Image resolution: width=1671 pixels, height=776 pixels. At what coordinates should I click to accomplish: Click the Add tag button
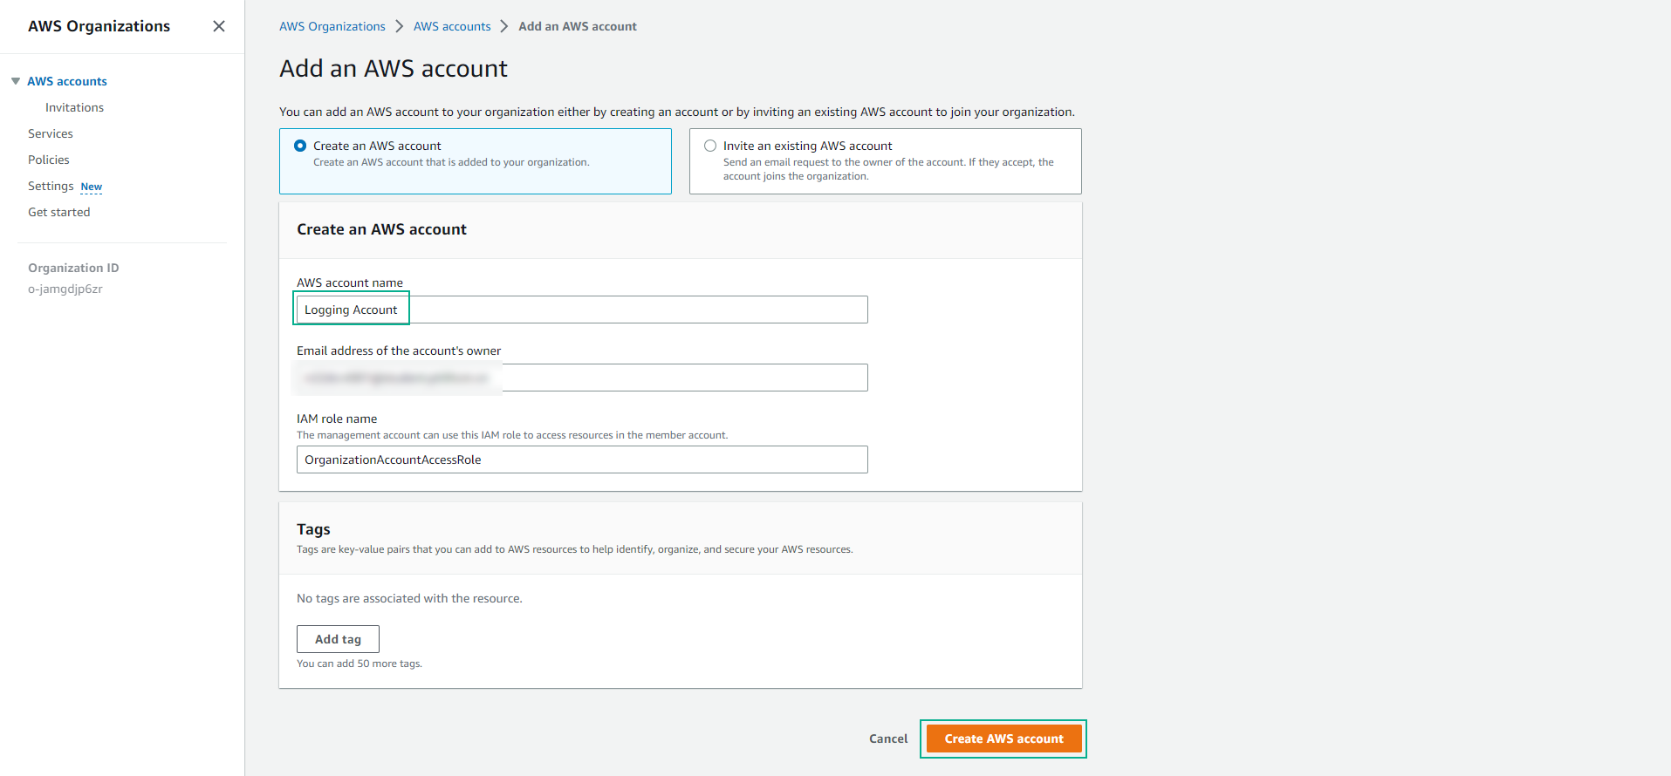coord(338,639)
